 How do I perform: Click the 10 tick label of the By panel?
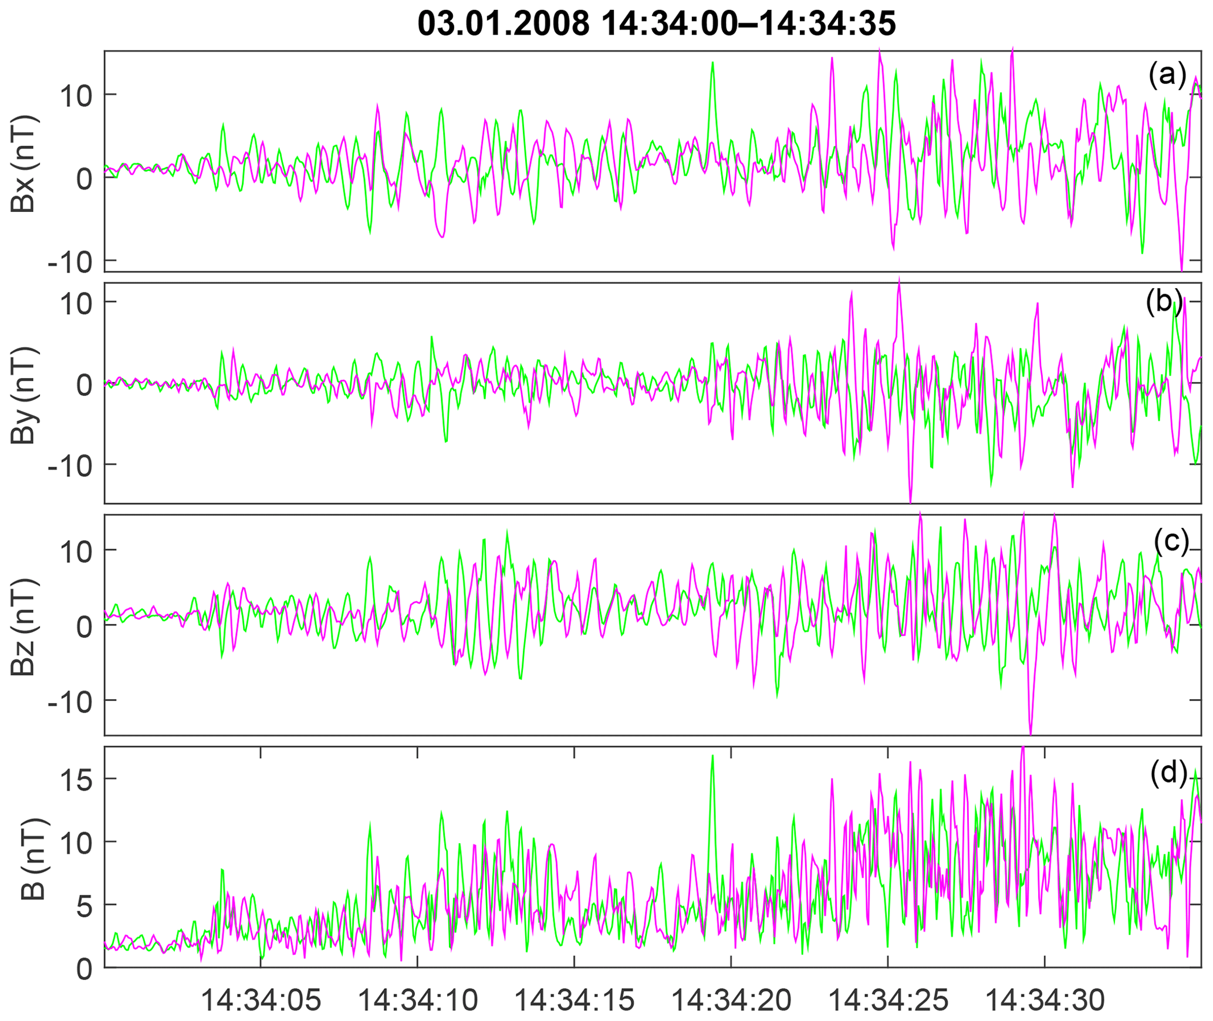76,304
